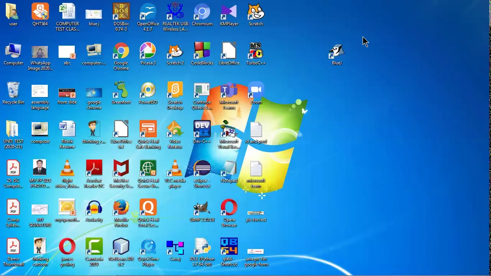Launch LibreOffice shortcut in second row

click(229, 54)
